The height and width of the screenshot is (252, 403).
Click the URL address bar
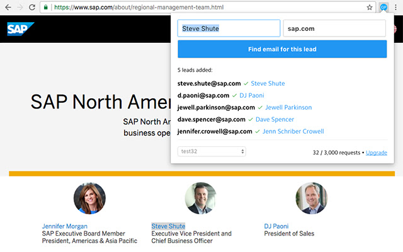point(208,8)
